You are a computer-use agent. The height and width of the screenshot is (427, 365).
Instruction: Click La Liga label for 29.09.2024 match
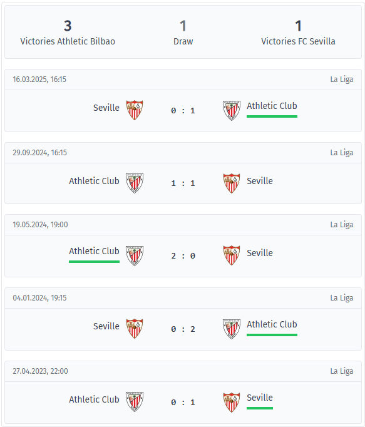(342, 153)
